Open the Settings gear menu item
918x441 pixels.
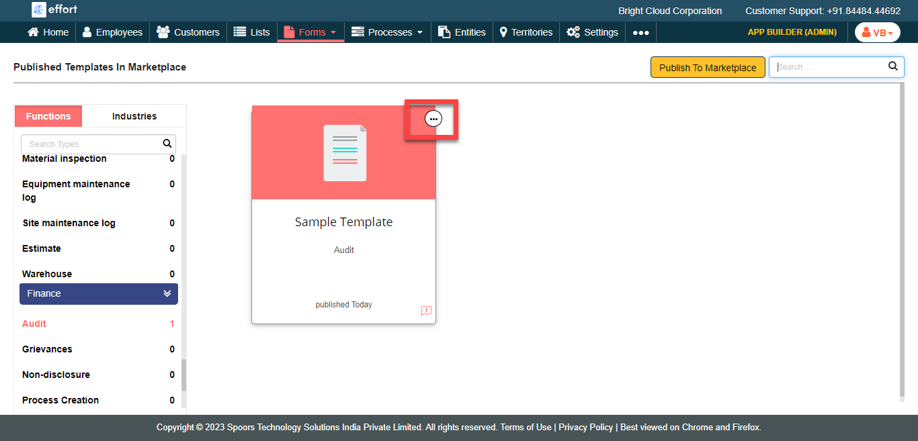point(592,32)
